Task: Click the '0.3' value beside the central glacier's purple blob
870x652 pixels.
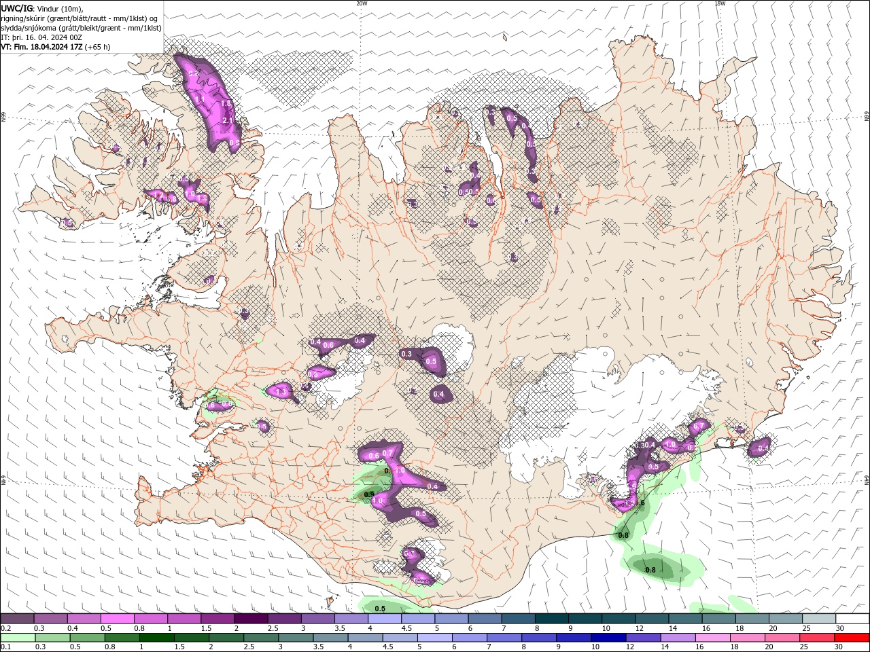Action: pos(406,354)
